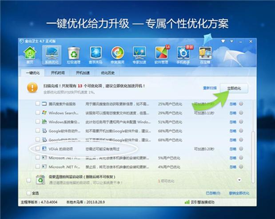Click the gray round icon in VDisk row

pos(241,149)
